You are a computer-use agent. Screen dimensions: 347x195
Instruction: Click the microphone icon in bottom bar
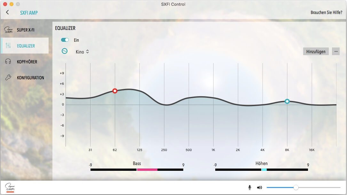click(x=249, y=187)
